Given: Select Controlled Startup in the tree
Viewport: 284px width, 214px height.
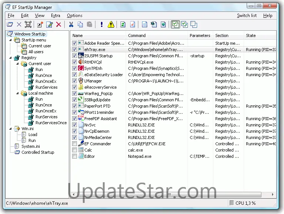Looking at the screenshot, I should click(x=38, y=152).
